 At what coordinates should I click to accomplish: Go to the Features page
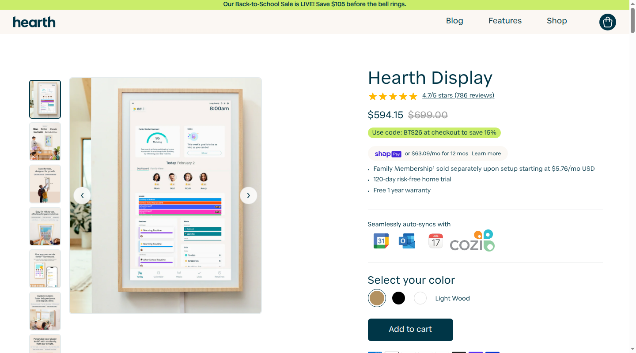[x=505, y=21]
